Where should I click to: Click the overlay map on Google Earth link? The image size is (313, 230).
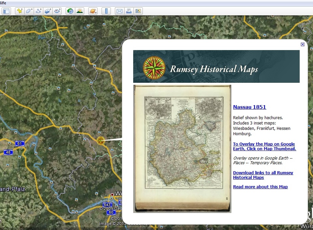(x=264, y=146)
